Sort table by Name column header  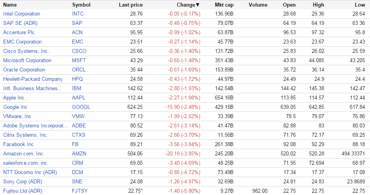pyautogui.click(x=10, y=5)
